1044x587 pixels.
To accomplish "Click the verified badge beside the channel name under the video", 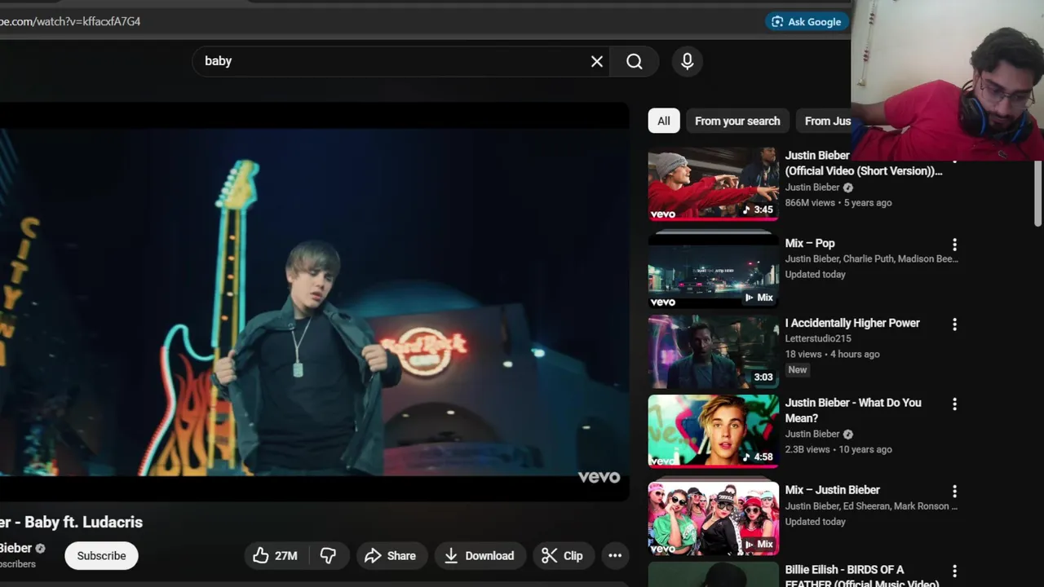I will 40,549.
